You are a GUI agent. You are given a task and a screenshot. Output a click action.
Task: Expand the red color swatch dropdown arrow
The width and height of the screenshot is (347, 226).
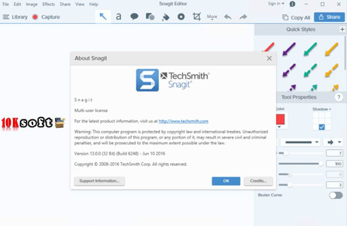tap(279, 127)
